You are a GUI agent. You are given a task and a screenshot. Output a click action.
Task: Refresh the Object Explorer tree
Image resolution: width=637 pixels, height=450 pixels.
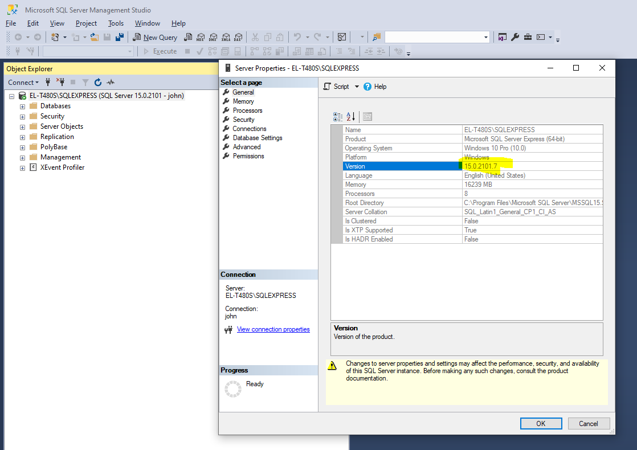coord(98,83)
